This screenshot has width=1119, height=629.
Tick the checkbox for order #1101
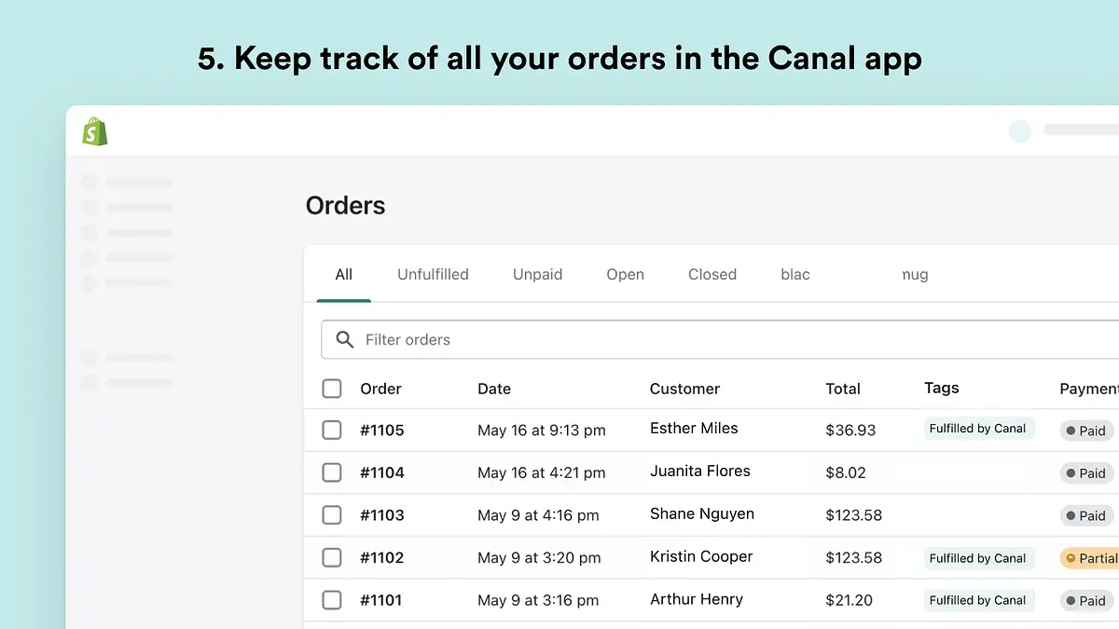tap(332, 600)
